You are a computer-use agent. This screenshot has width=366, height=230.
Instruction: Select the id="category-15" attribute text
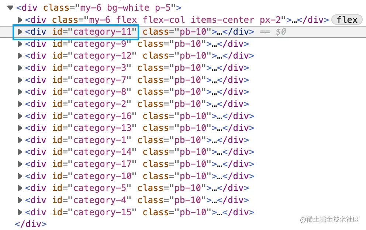click(94, 213)
